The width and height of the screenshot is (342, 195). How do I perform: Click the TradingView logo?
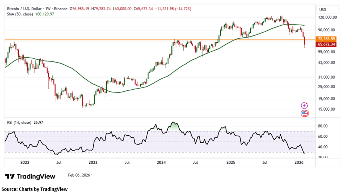point(32,176)
